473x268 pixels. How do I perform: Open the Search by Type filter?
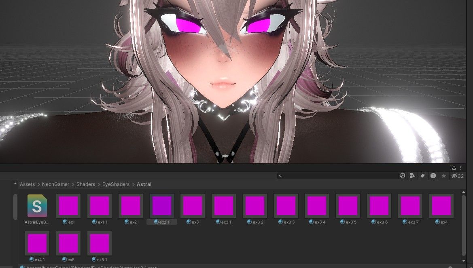[x=412, y=176]
